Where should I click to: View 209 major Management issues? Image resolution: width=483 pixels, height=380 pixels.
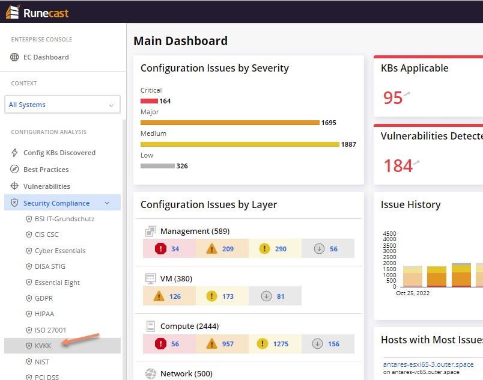click(x=228, y=249)
